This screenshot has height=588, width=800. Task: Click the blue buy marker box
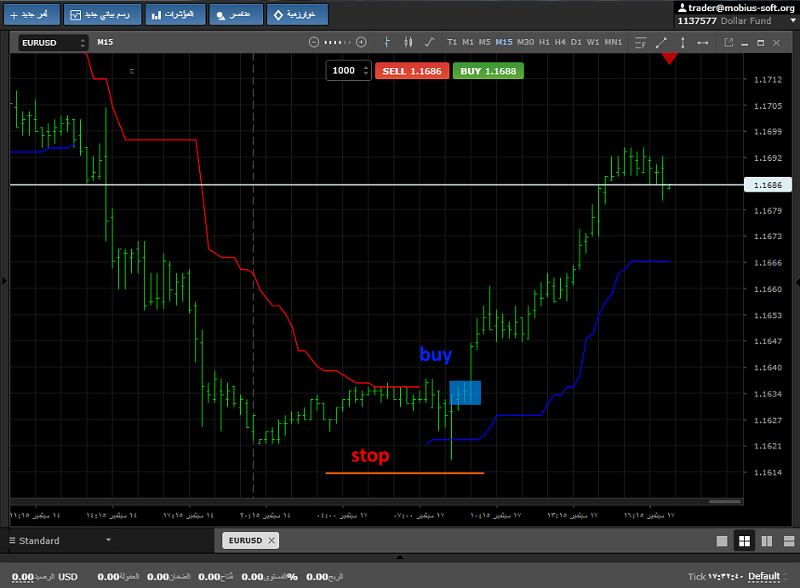coord(465,392)
